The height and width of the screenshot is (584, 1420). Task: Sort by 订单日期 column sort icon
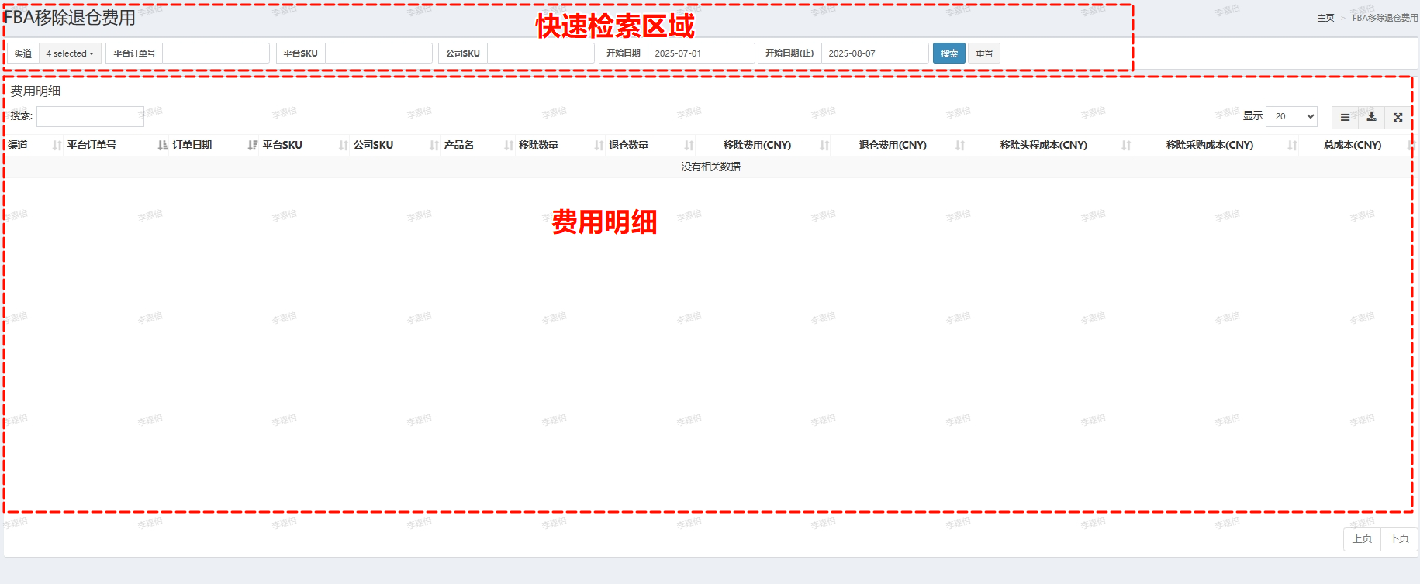(x=253, y=146)
